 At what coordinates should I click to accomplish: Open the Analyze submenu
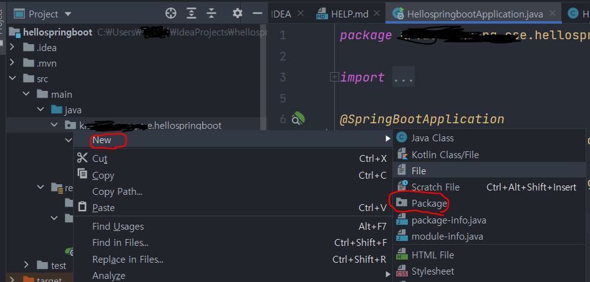coord(233,276)
